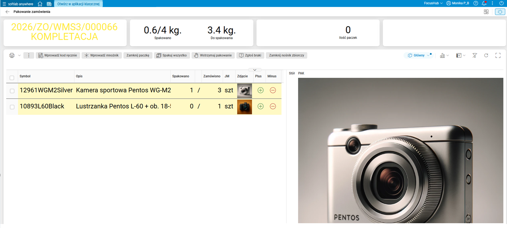
Task: Open the help question mark icon
Action: [x=475, y=3]
